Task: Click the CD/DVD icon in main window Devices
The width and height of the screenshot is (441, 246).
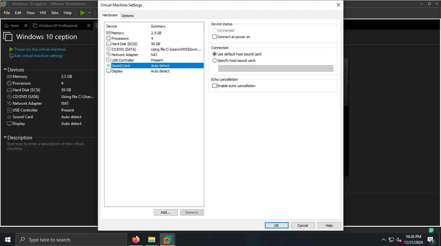Action: [9, 97]
